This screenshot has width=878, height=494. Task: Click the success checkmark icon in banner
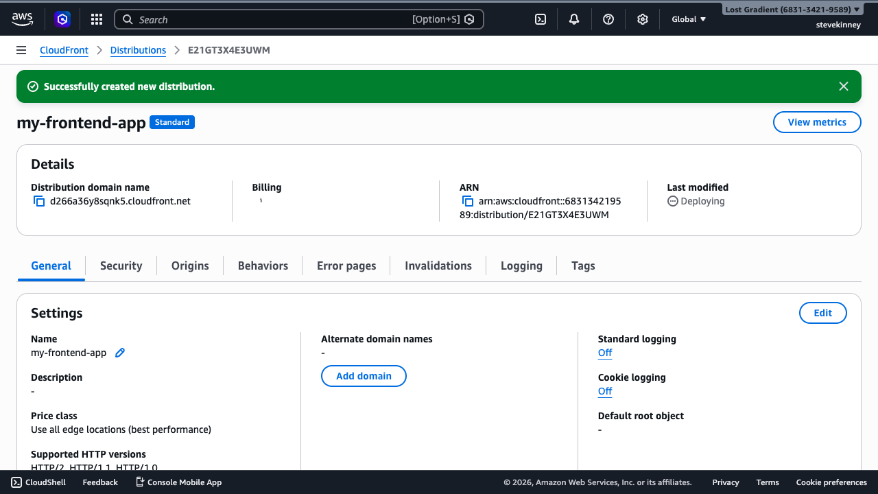tap(32, 86)
